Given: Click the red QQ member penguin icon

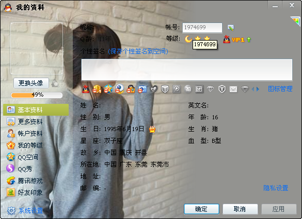Looking at the screenshot, I should 86,89.
